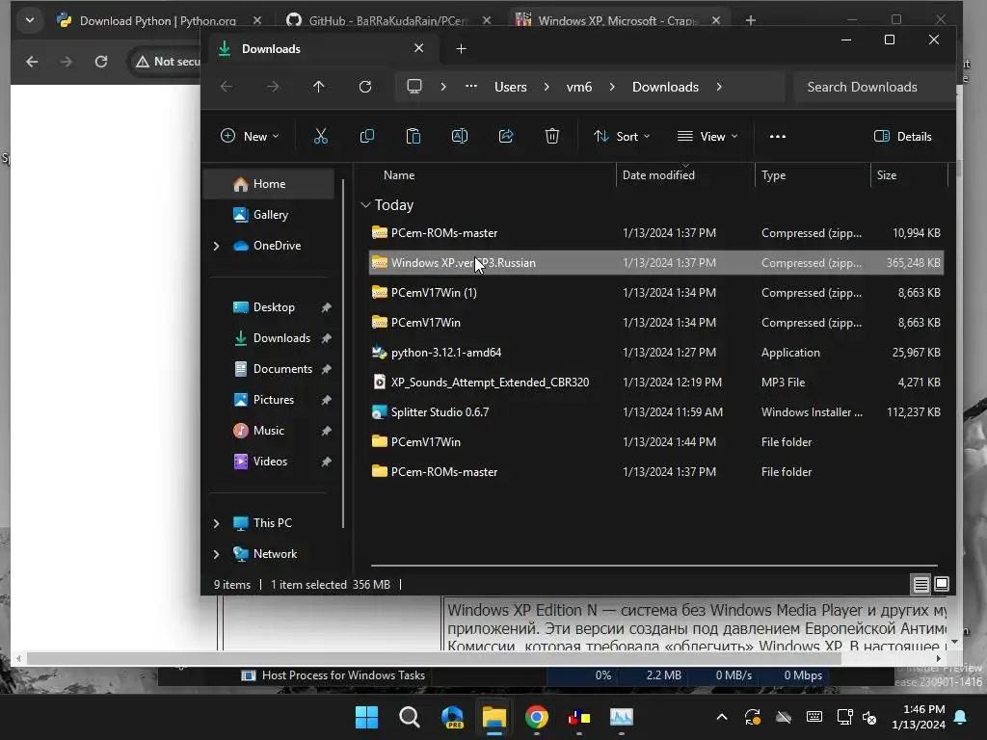
Task: Reload the Chrome page
Action: [x=100, y=62]
